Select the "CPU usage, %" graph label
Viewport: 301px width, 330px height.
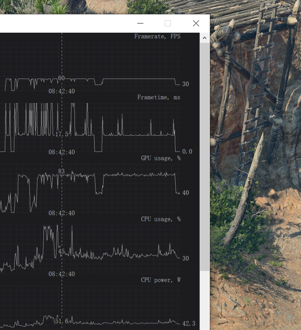(x=160, y=219)
